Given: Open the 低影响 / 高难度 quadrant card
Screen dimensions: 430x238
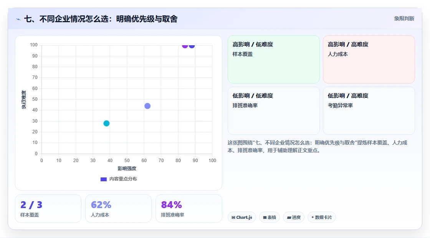Looking at the screenshot, I should pos(369,111).
